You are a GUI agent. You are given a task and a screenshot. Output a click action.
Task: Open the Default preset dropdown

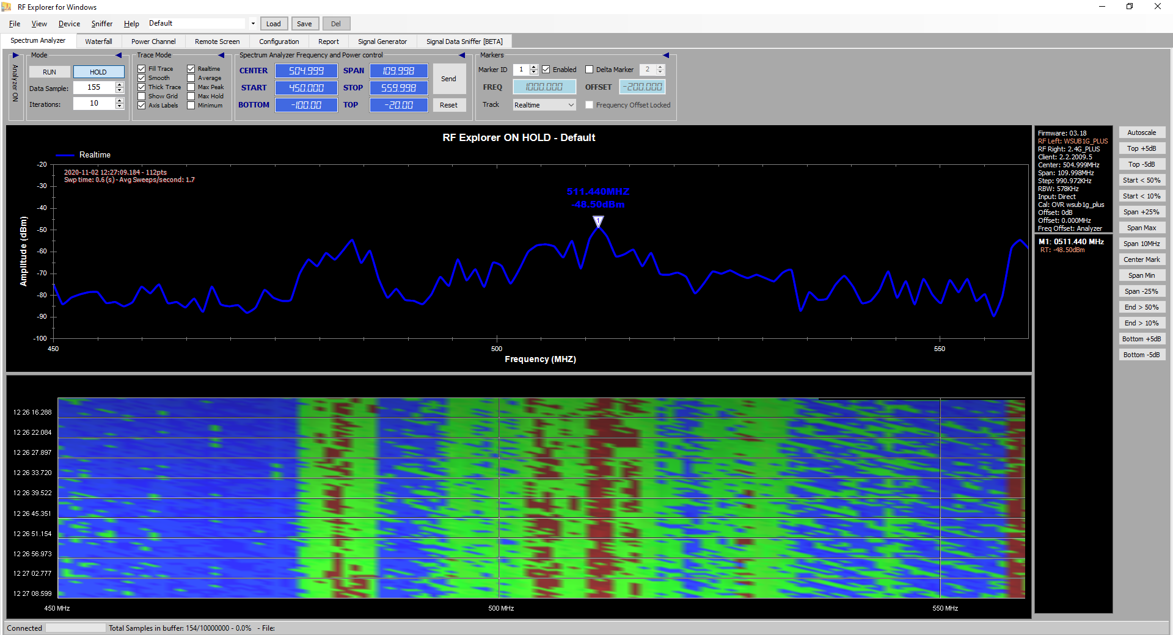click(x=253, y=24)
